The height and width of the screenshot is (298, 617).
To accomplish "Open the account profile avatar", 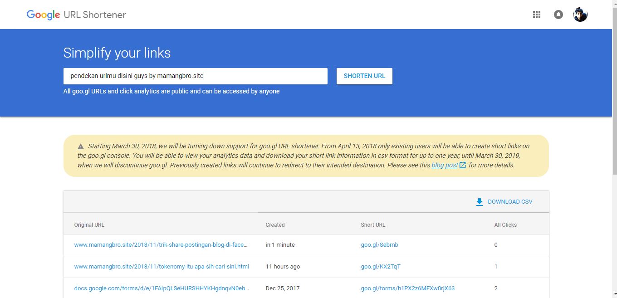I will point(580,15).
